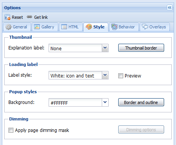Switch to the Overlays tab
The image size is (176, 145).
[155, 27]
